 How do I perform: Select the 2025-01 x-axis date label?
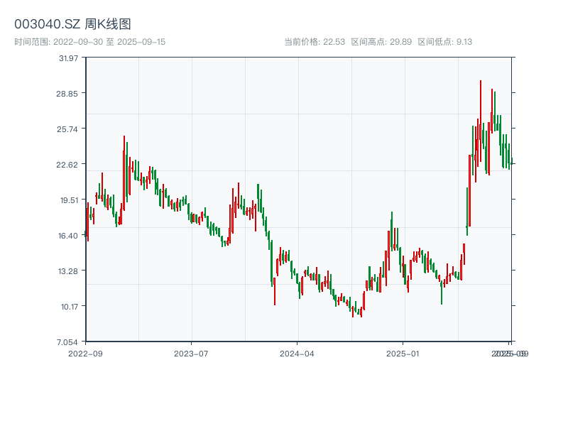click(403, 353)
